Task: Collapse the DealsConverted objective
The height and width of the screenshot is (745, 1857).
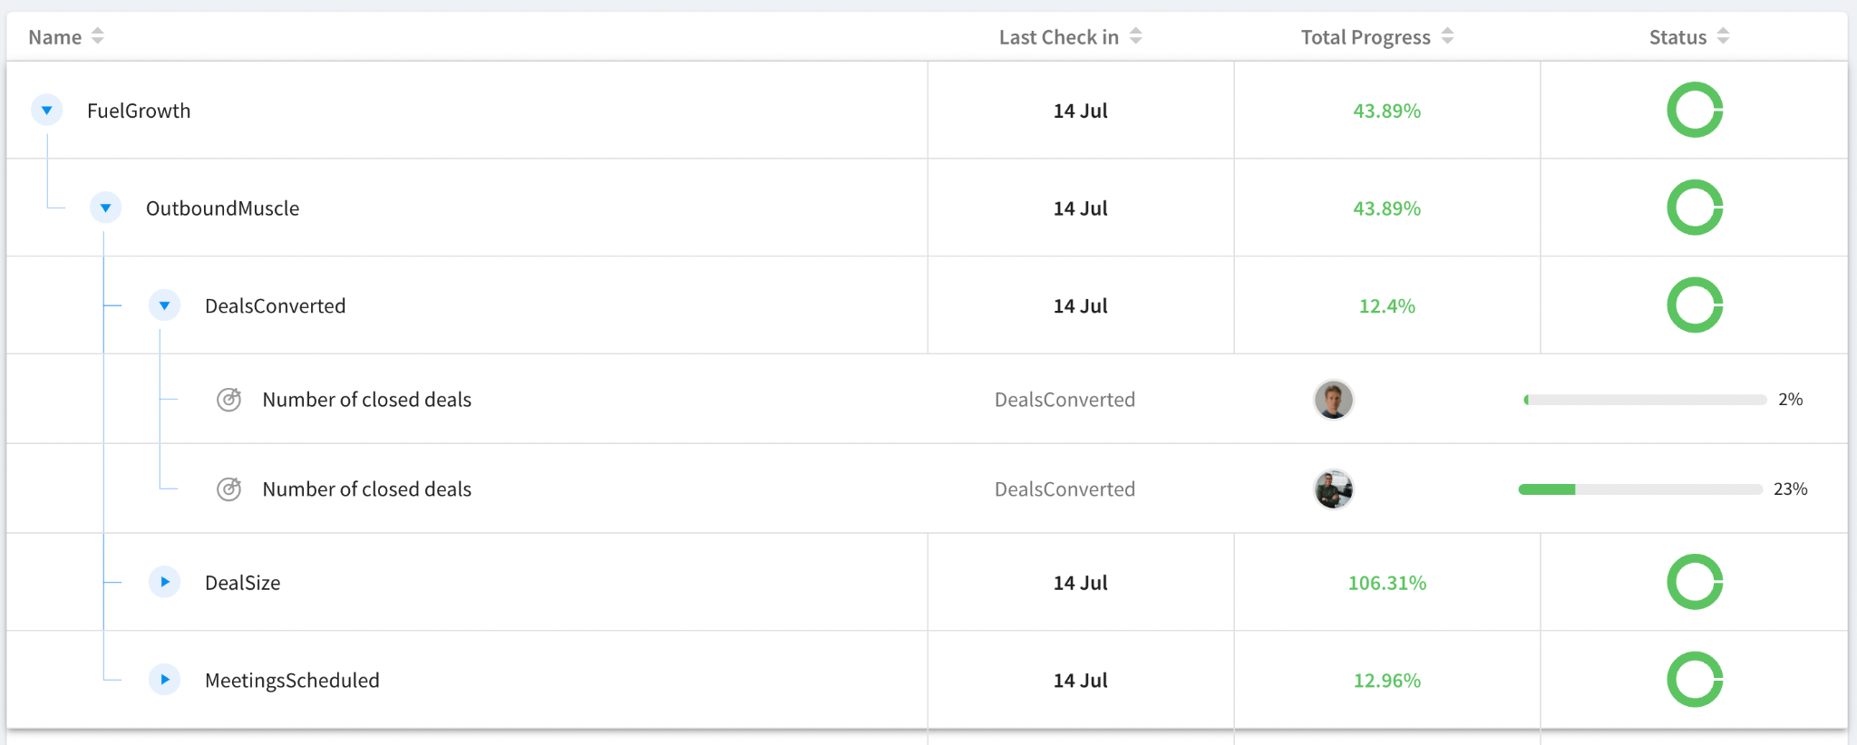Action: pos(164,305)
